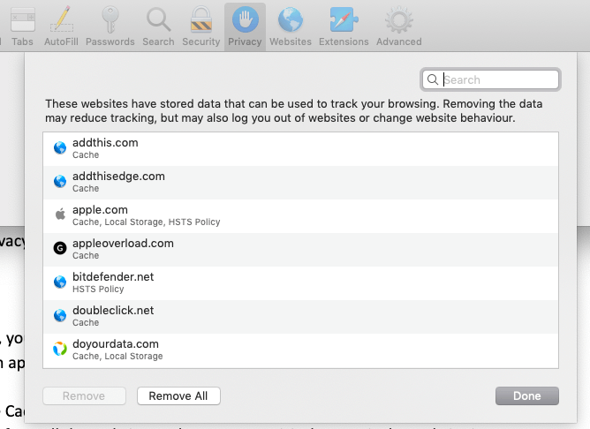590x429 pixels.
Task: Switch to the Passwords label
Action: click(x=110, y=41)
